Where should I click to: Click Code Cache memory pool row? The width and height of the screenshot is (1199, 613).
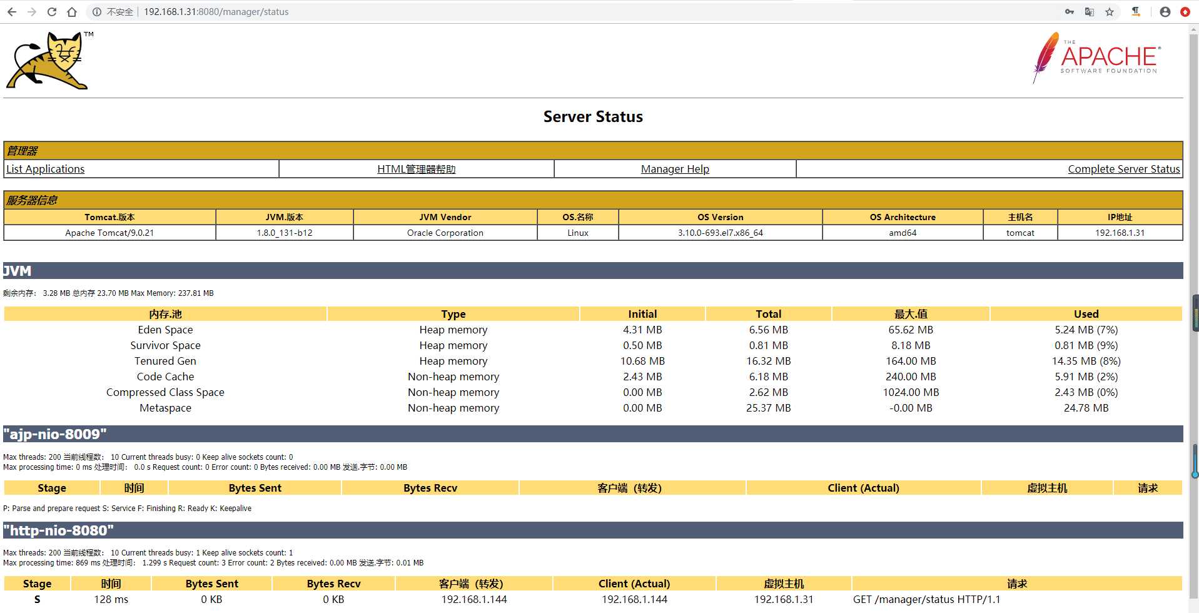[x=593, y=377]
